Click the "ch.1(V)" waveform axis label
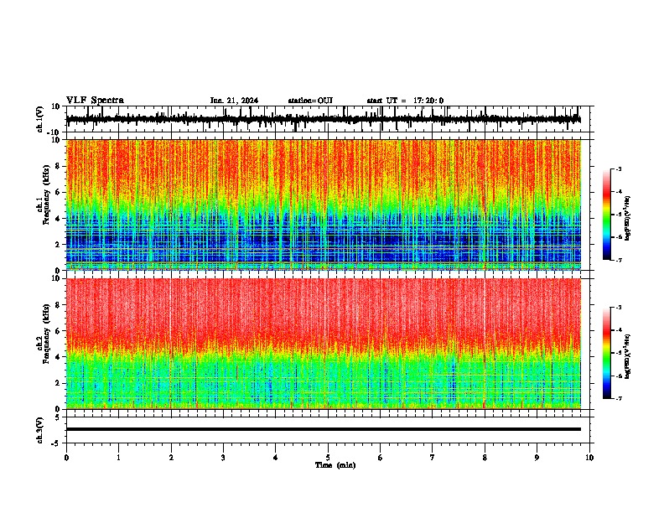Screen dimensions: 664x513 click(40, 119)
